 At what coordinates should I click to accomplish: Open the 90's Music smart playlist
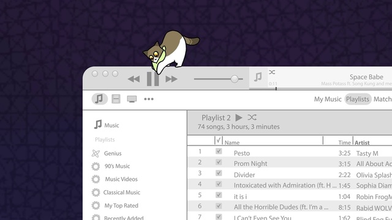(117, 166)
